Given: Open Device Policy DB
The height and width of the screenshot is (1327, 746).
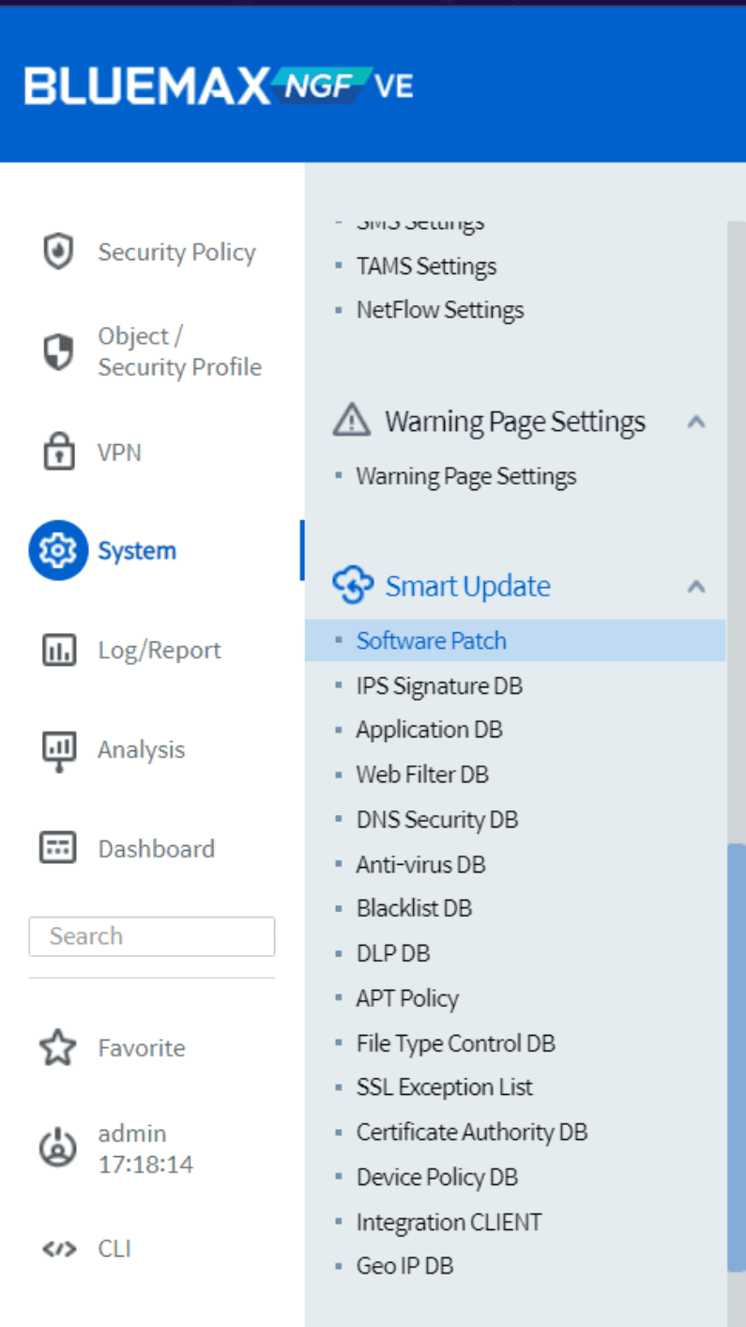Looking at the screenshot, I should tap(437, 1177).
